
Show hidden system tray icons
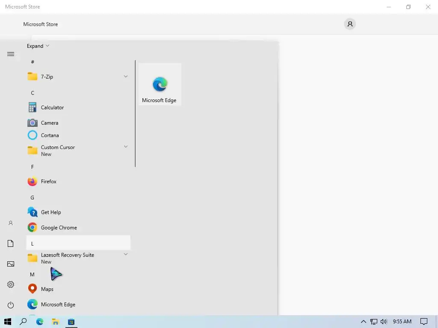[364, 322]
